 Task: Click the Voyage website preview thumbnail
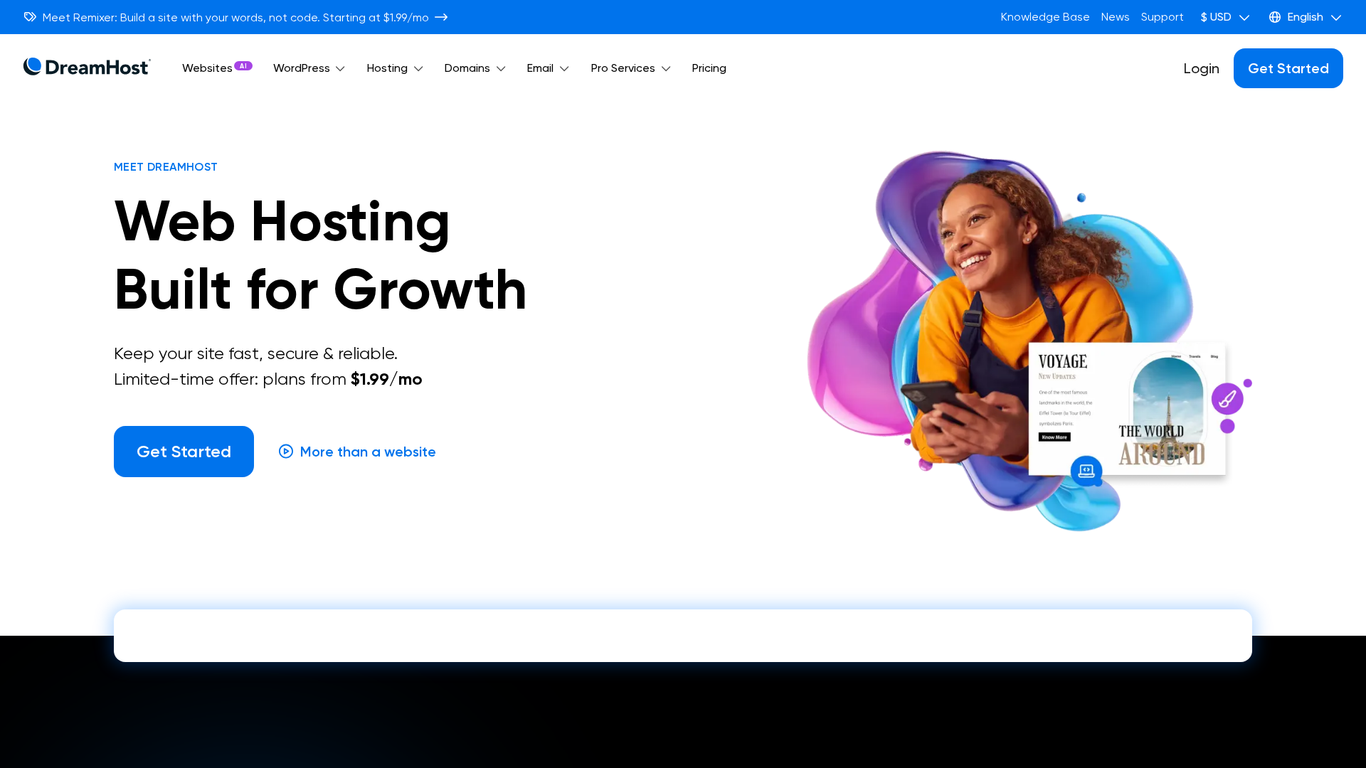pos(1127,409)
